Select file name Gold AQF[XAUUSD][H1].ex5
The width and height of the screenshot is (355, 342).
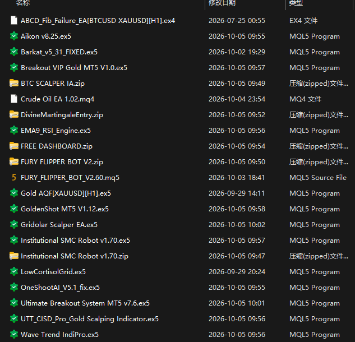click(66, 193)
